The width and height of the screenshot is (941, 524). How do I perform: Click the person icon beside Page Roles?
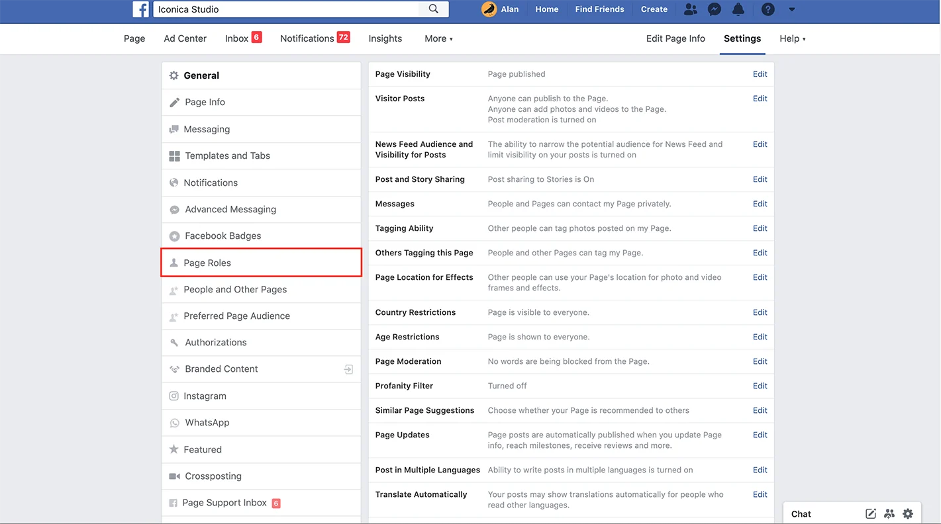tap(174, 263)
